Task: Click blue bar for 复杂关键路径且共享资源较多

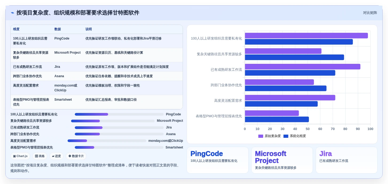Action: pos(295,57)
